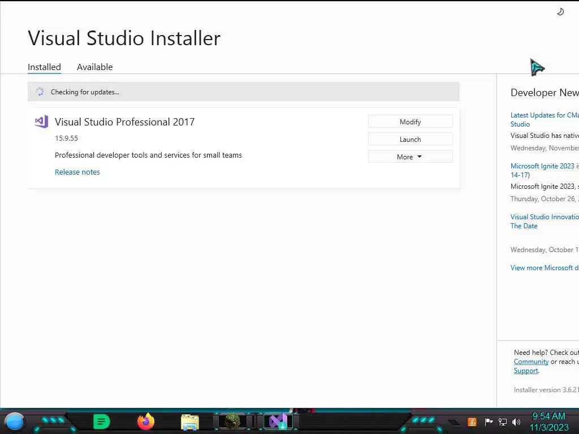Click Professional developer tools description text
This screenshot has width=579, height=434.
click(x=148, y=155)
